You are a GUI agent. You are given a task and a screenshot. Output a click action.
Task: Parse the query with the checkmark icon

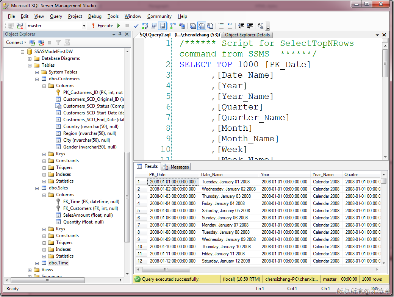[x=136, y=26]
